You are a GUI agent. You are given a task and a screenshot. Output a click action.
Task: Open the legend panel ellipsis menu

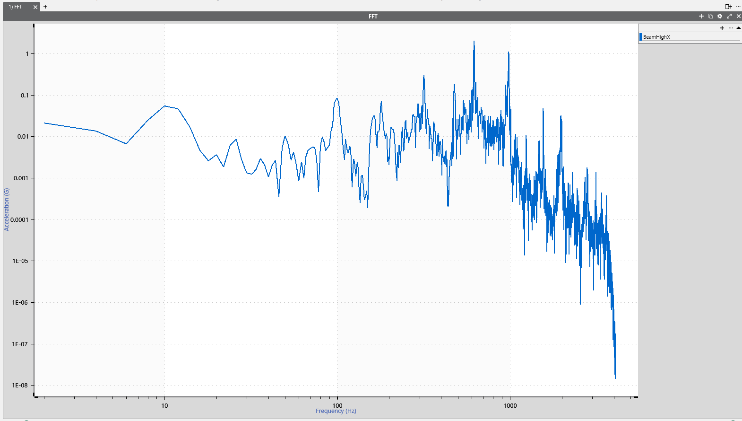tap(731, 28)
